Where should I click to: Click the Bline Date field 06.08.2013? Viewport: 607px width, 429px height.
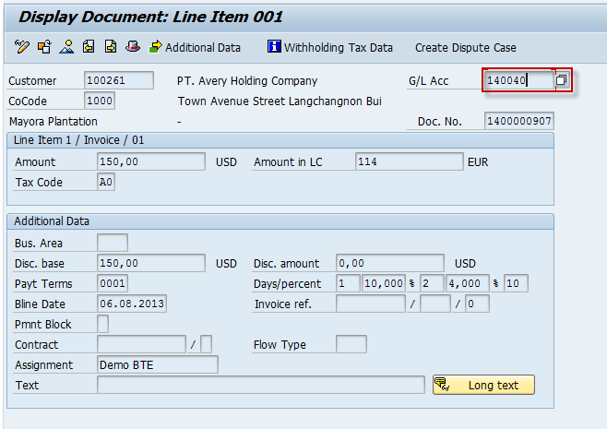click(x=132, y=304)
